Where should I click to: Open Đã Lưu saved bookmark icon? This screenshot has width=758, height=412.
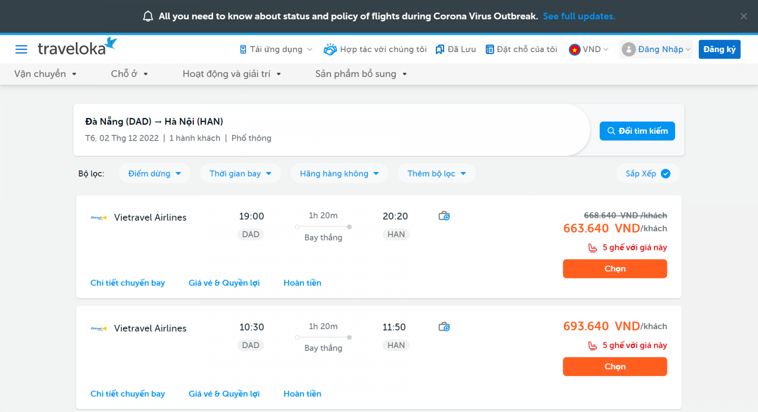440,49
